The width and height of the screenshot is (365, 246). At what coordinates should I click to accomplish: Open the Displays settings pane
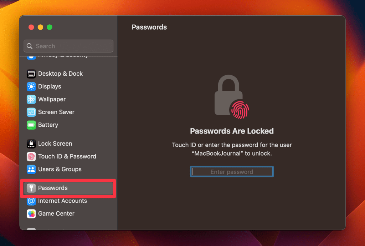point(50,87)
